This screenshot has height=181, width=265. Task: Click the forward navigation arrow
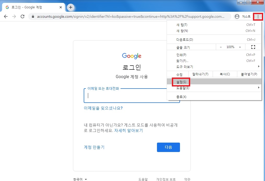click(x=14, y=16)
